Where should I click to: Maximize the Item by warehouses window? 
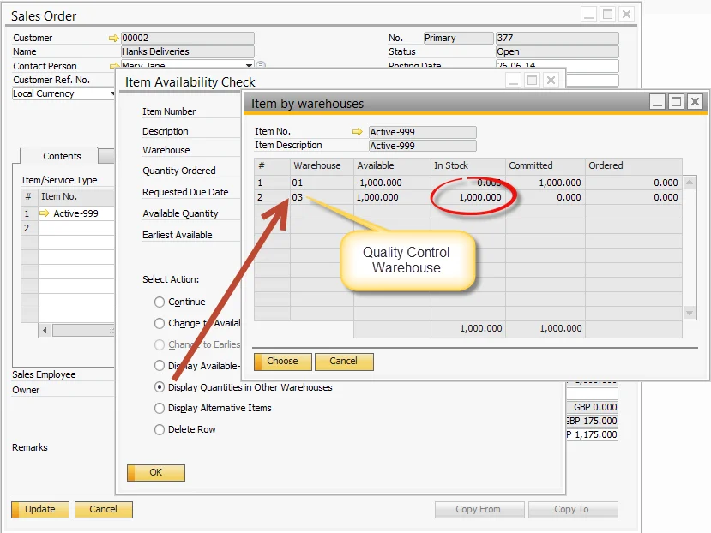pyautogui.click(x=676, y=101)
